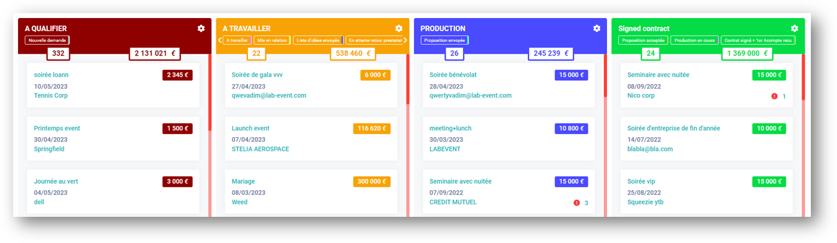Screen dimensions: 837x243
Task: Show previous statuses with left chevron in A TRAVAILLER
Action: click(x=219, y=40)
